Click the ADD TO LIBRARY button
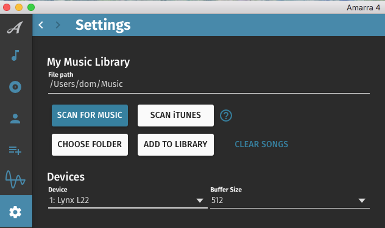This screenshot has height=228, width=385. point(175,145)
